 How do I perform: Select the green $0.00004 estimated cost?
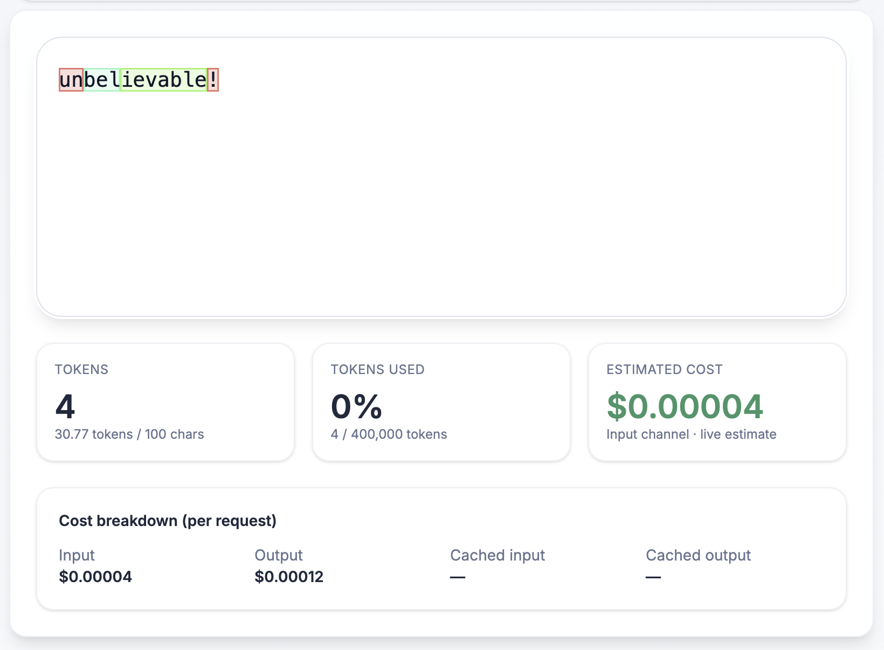685,406
